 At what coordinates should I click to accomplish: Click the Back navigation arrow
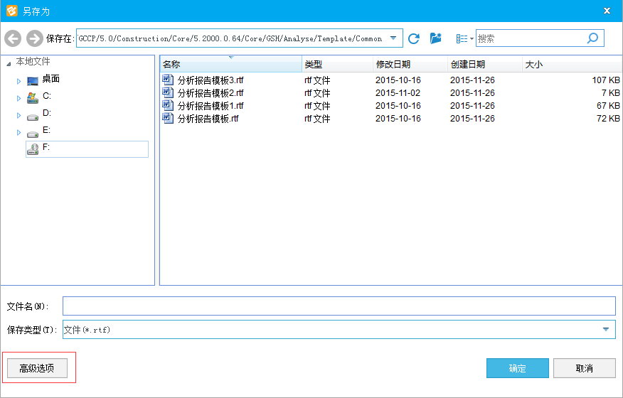coord(13,38)
